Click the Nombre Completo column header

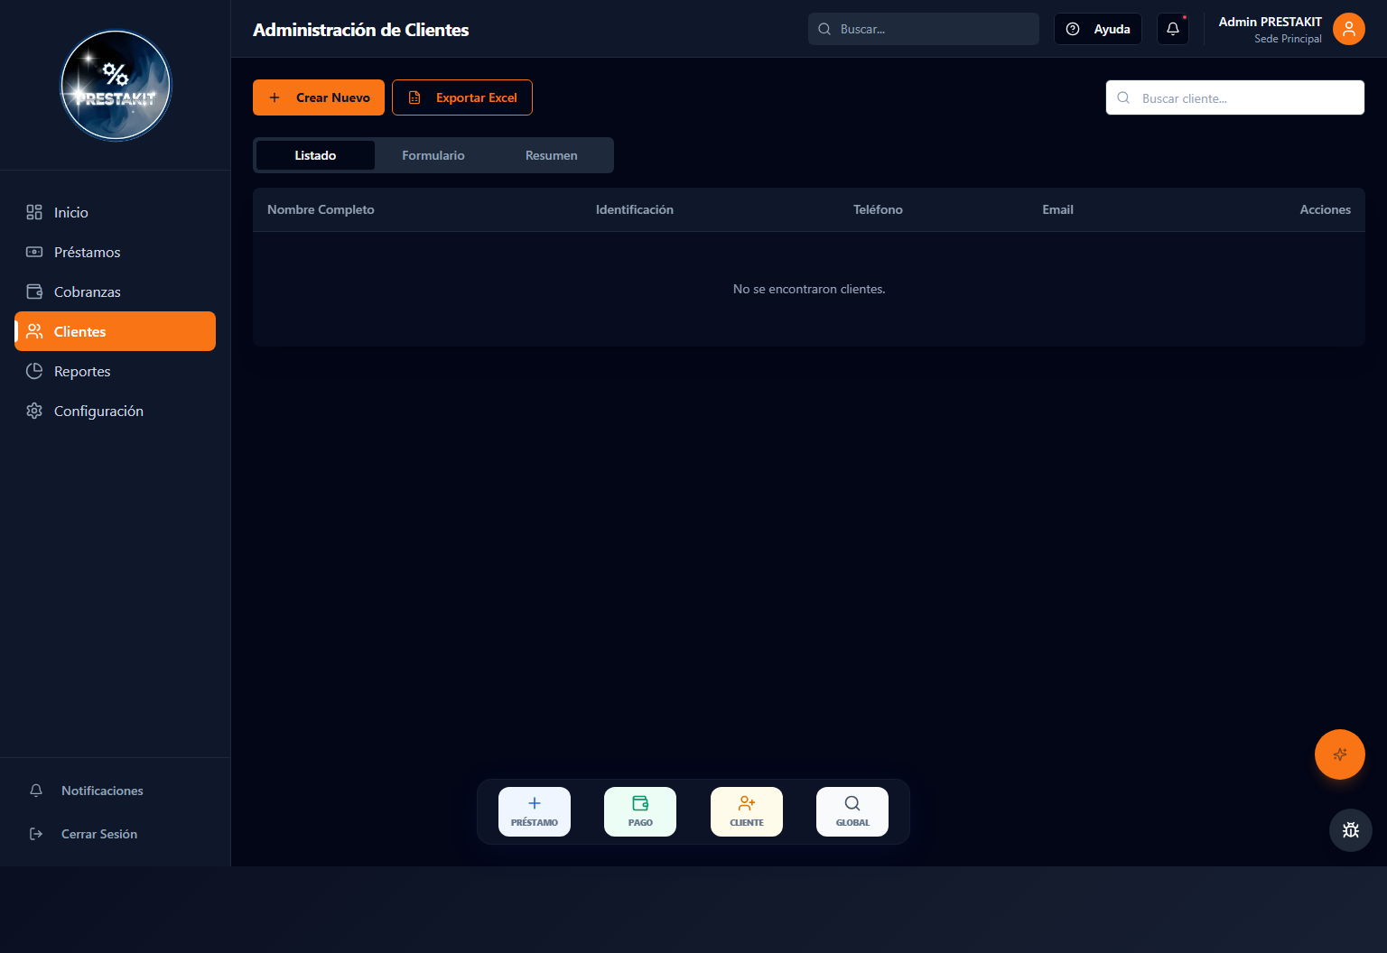pyautogui.click(x=321, y=209)
